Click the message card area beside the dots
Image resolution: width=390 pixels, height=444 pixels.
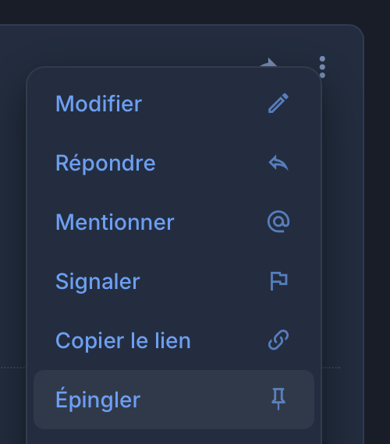pos(343,198)
